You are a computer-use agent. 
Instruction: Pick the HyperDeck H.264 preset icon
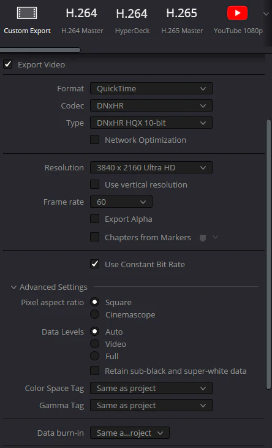pos(132,13)
